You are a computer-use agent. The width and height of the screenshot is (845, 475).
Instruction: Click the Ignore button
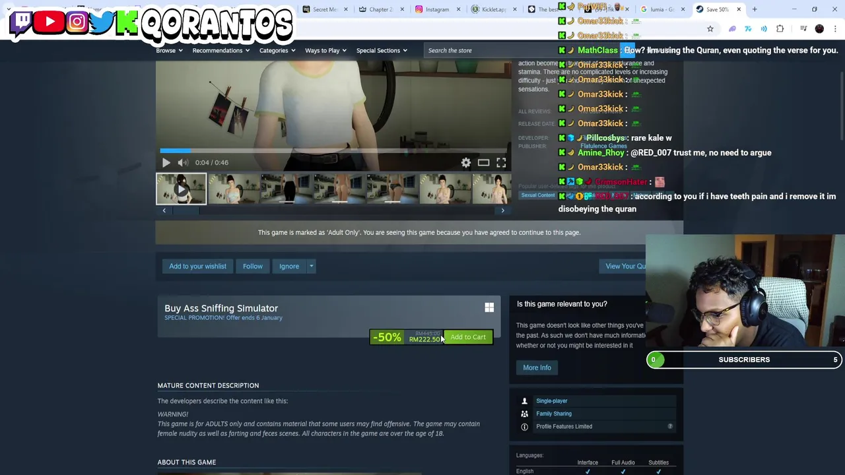[288, 266]
